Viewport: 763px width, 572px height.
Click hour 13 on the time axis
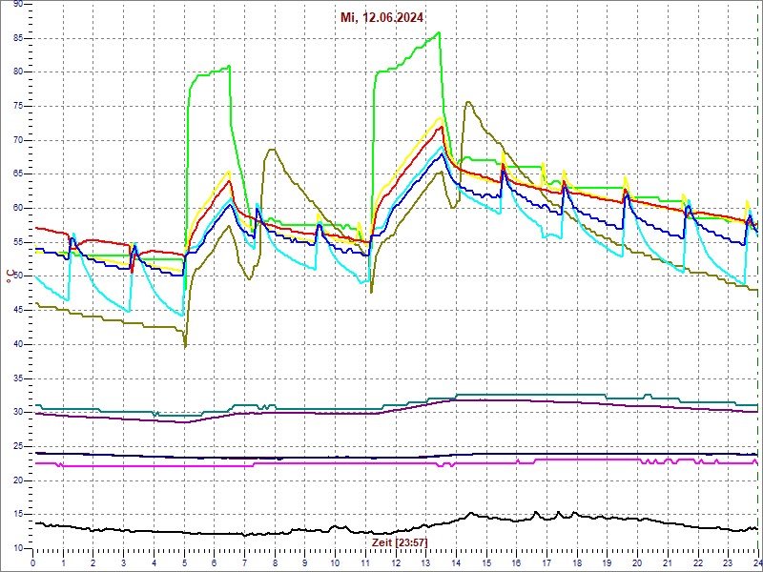[x=425, y=562]
